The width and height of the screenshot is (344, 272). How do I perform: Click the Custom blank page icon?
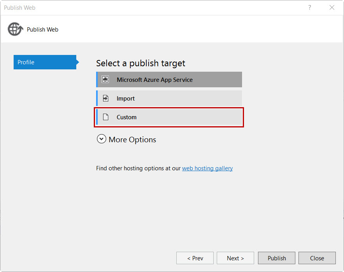point(106,117)
